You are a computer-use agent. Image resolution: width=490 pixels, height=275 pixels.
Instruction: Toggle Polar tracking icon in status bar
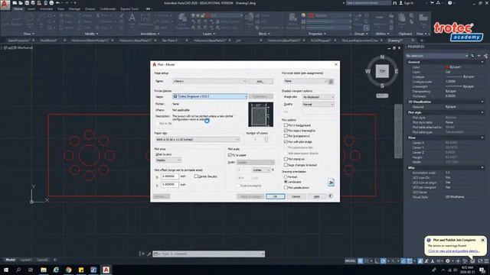point(383,261)
